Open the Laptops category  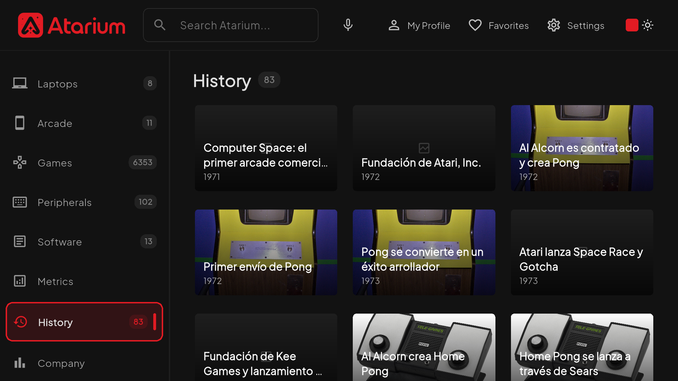(84, 84)
